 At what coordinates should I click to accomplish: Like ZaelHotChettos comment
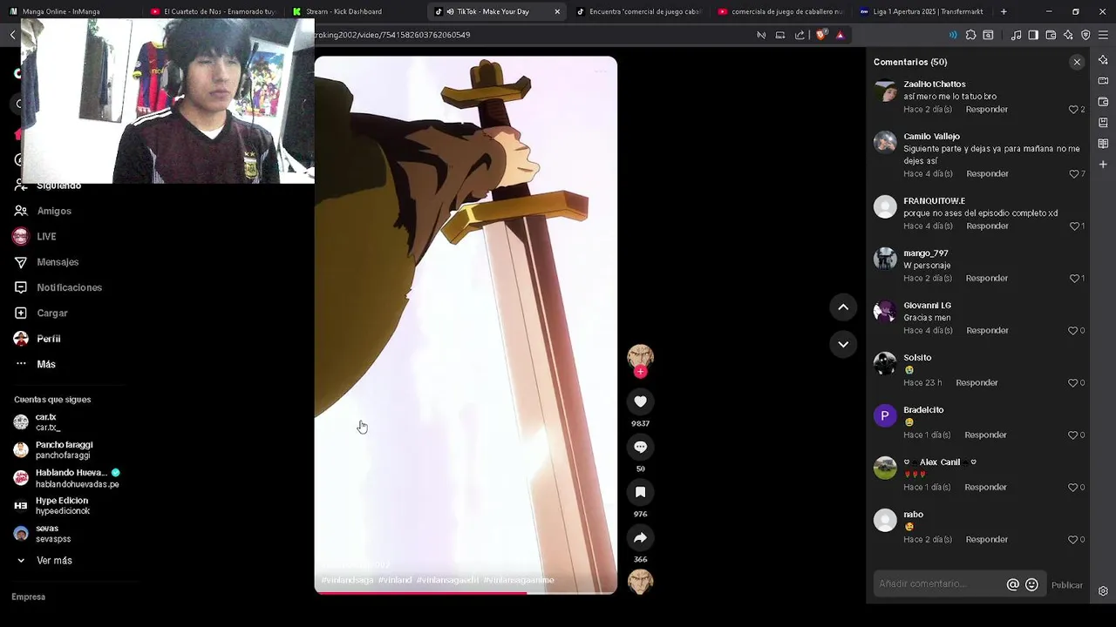click(x=1073, y=110)
